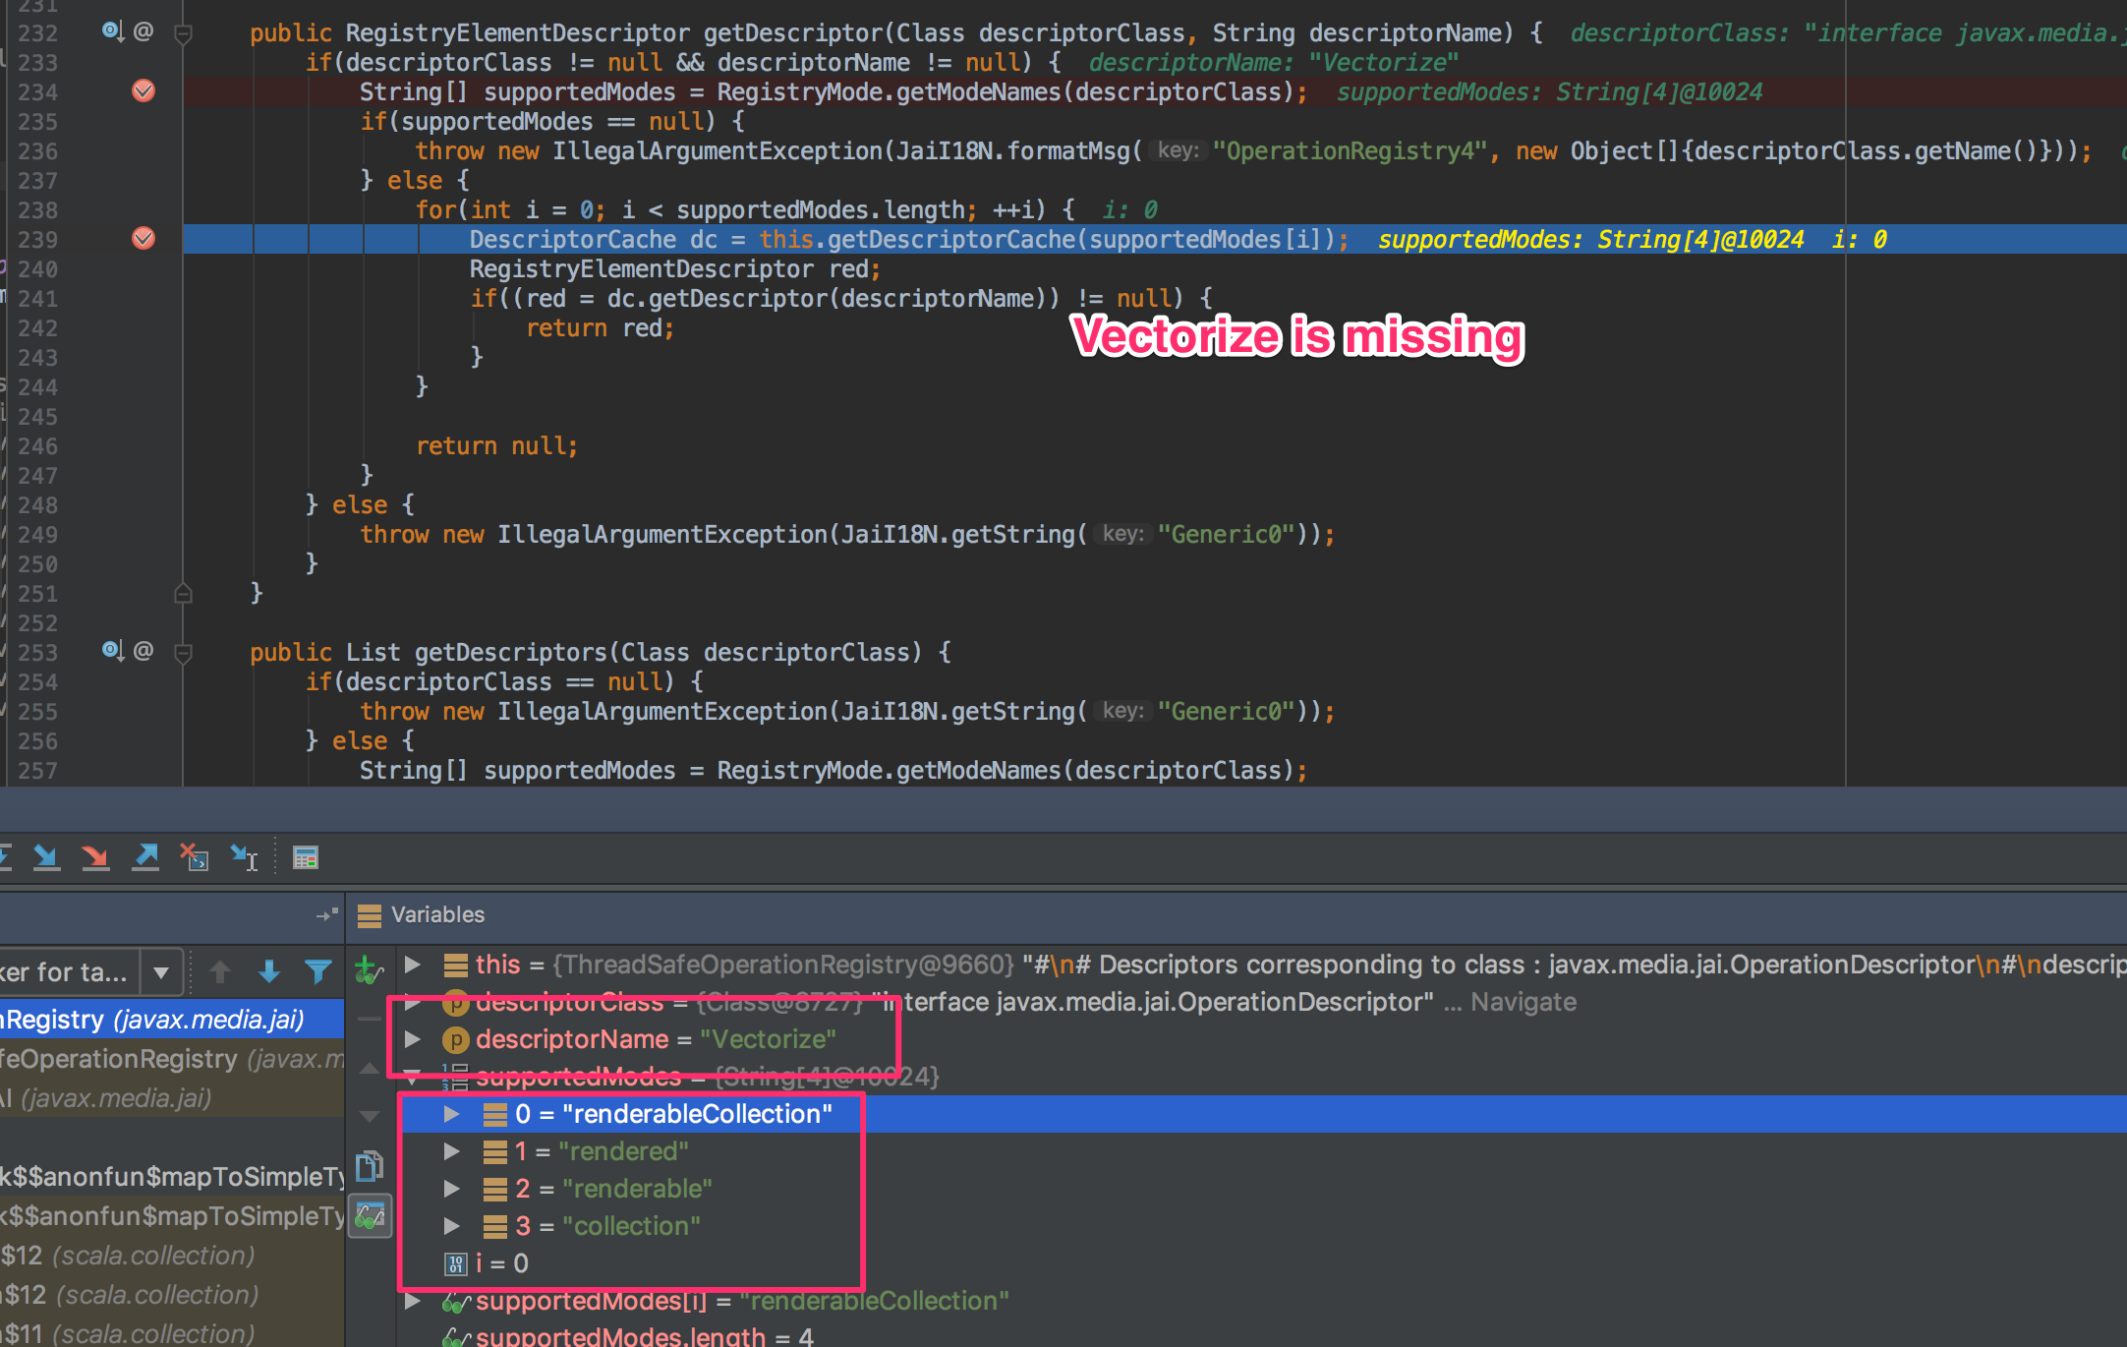
Task: Select the 2 = "renderable" array row
Action: coord(1262,1189)
